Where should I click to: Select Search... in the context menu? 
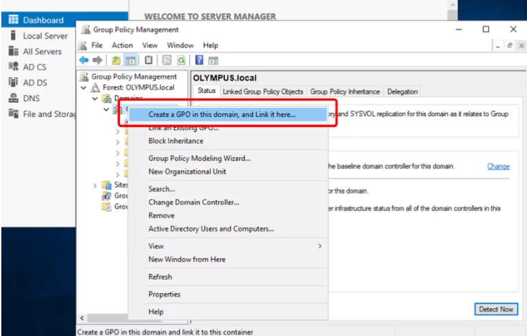tap(228, 189)
